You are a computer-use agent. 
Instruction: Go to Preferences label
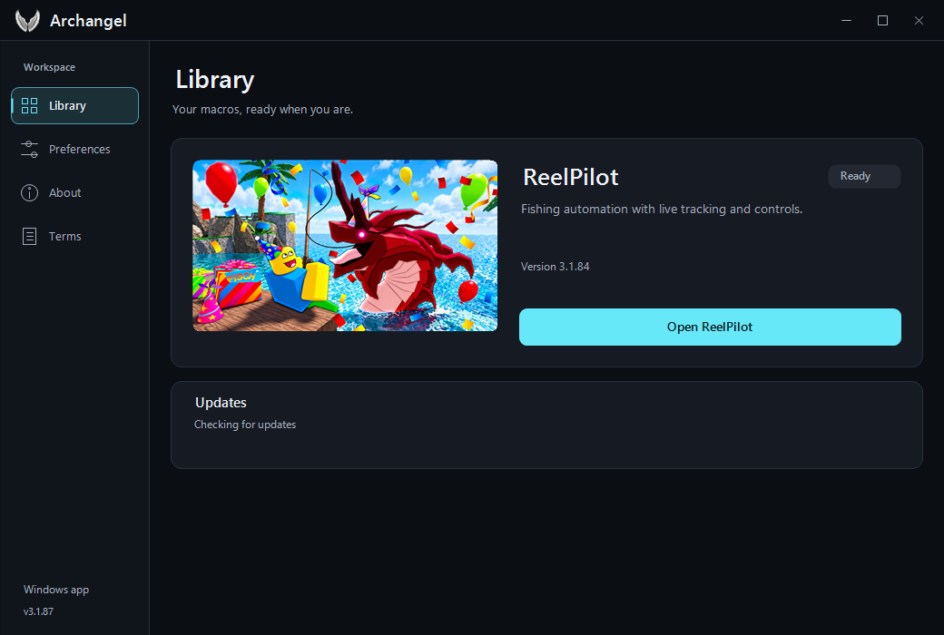coord(80,150)
